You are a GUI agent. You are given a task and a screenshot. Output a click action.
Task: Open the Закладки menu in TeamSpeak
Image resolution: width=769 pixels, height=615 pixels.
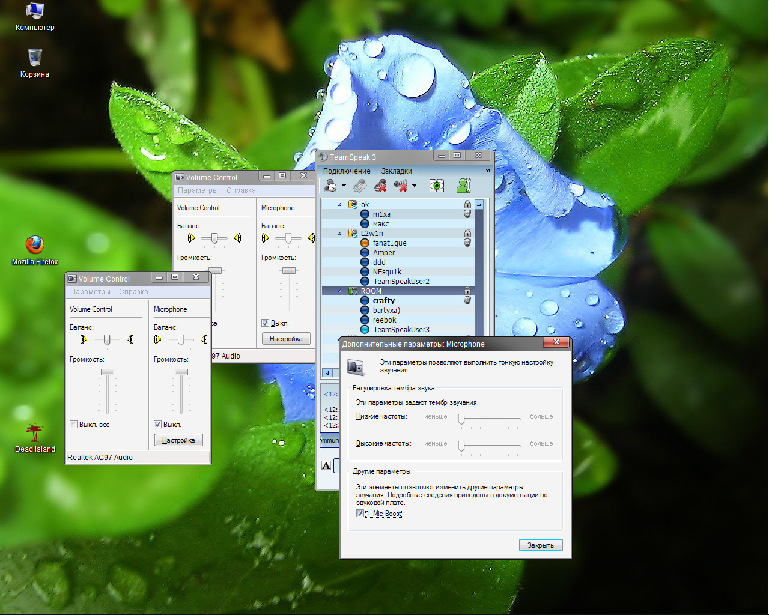pyautogui.click(x=397, y=171)
